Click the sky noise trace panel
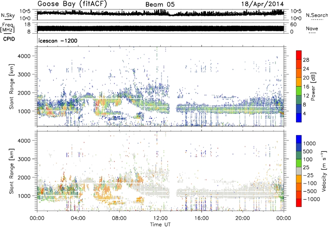 (x=160, y=15)
